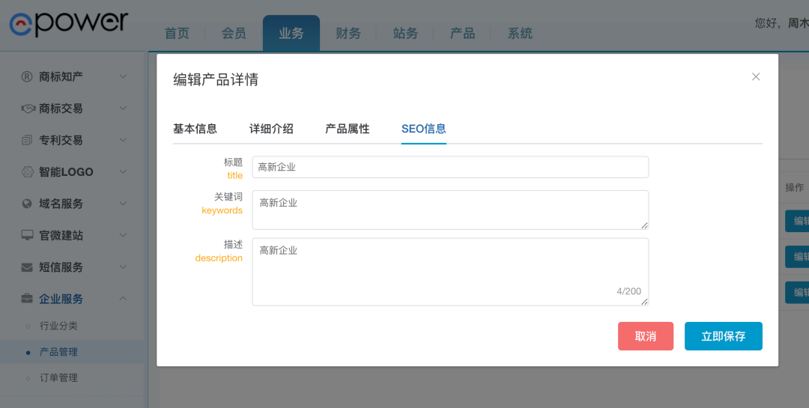Click the 立即保存 button
This screenshot has height=408, width=809.
(x=724, y=336)
